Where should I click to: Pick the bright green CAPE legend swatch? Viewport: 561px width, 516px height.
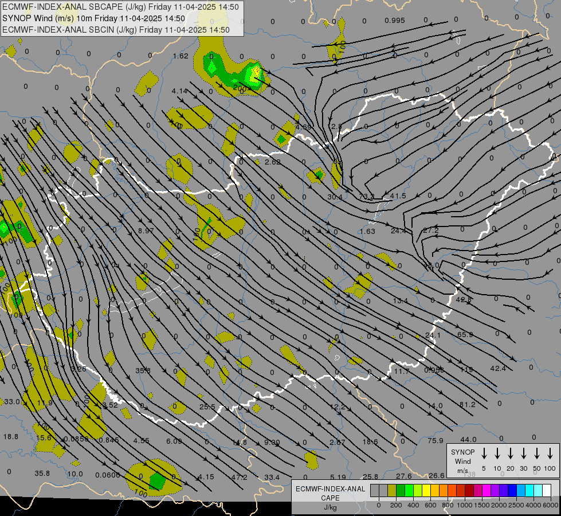(409, 490)
